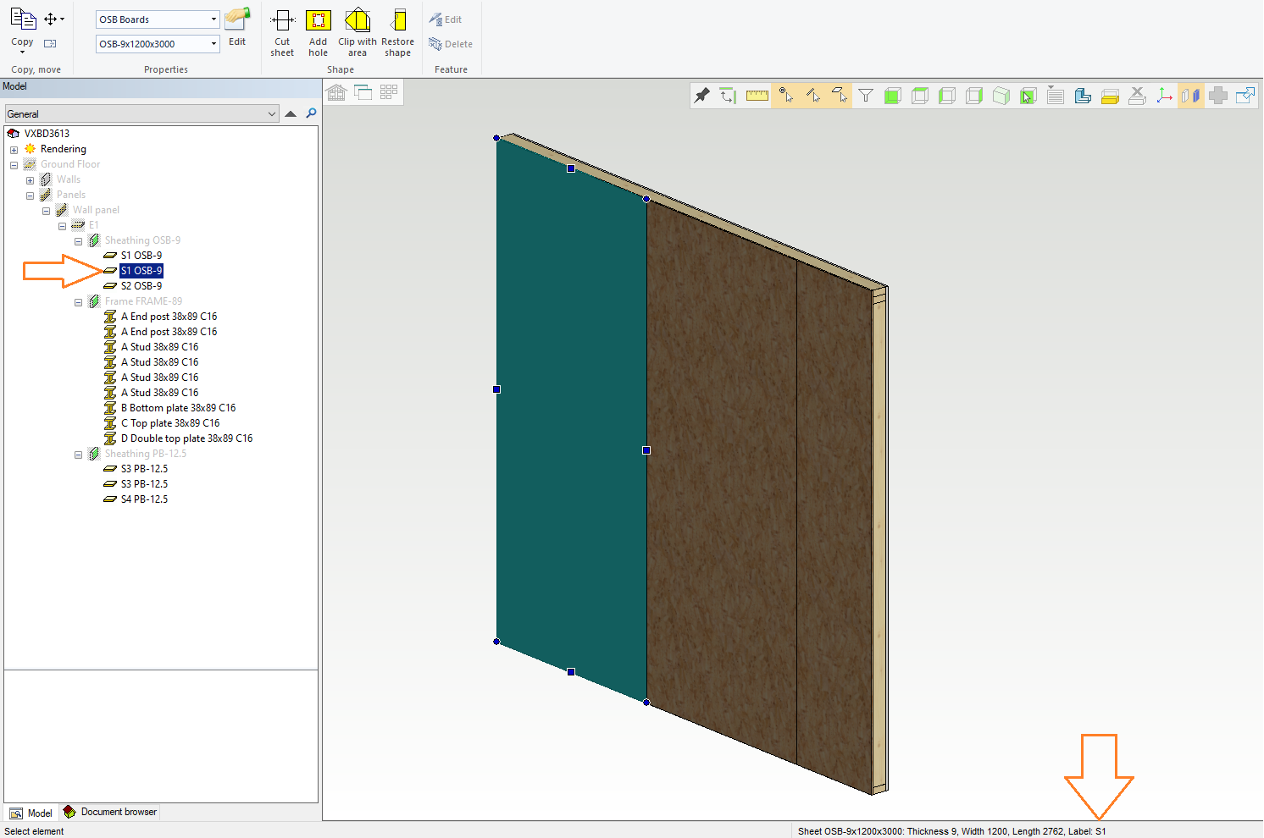Click the search magnifier in Model panel
The width and height of the screenshot is (1264, 838).
coord(311,113)
